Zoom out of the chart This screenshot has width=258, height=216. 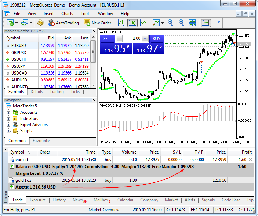click(x=181, y=23)
